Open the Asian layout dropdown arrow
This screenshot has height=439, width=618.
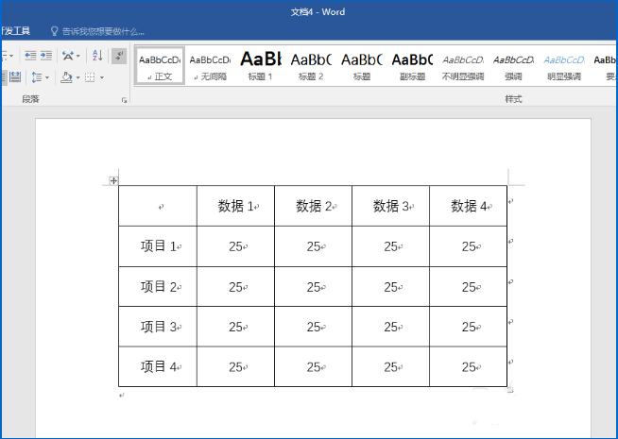click(x=78, y=56)
